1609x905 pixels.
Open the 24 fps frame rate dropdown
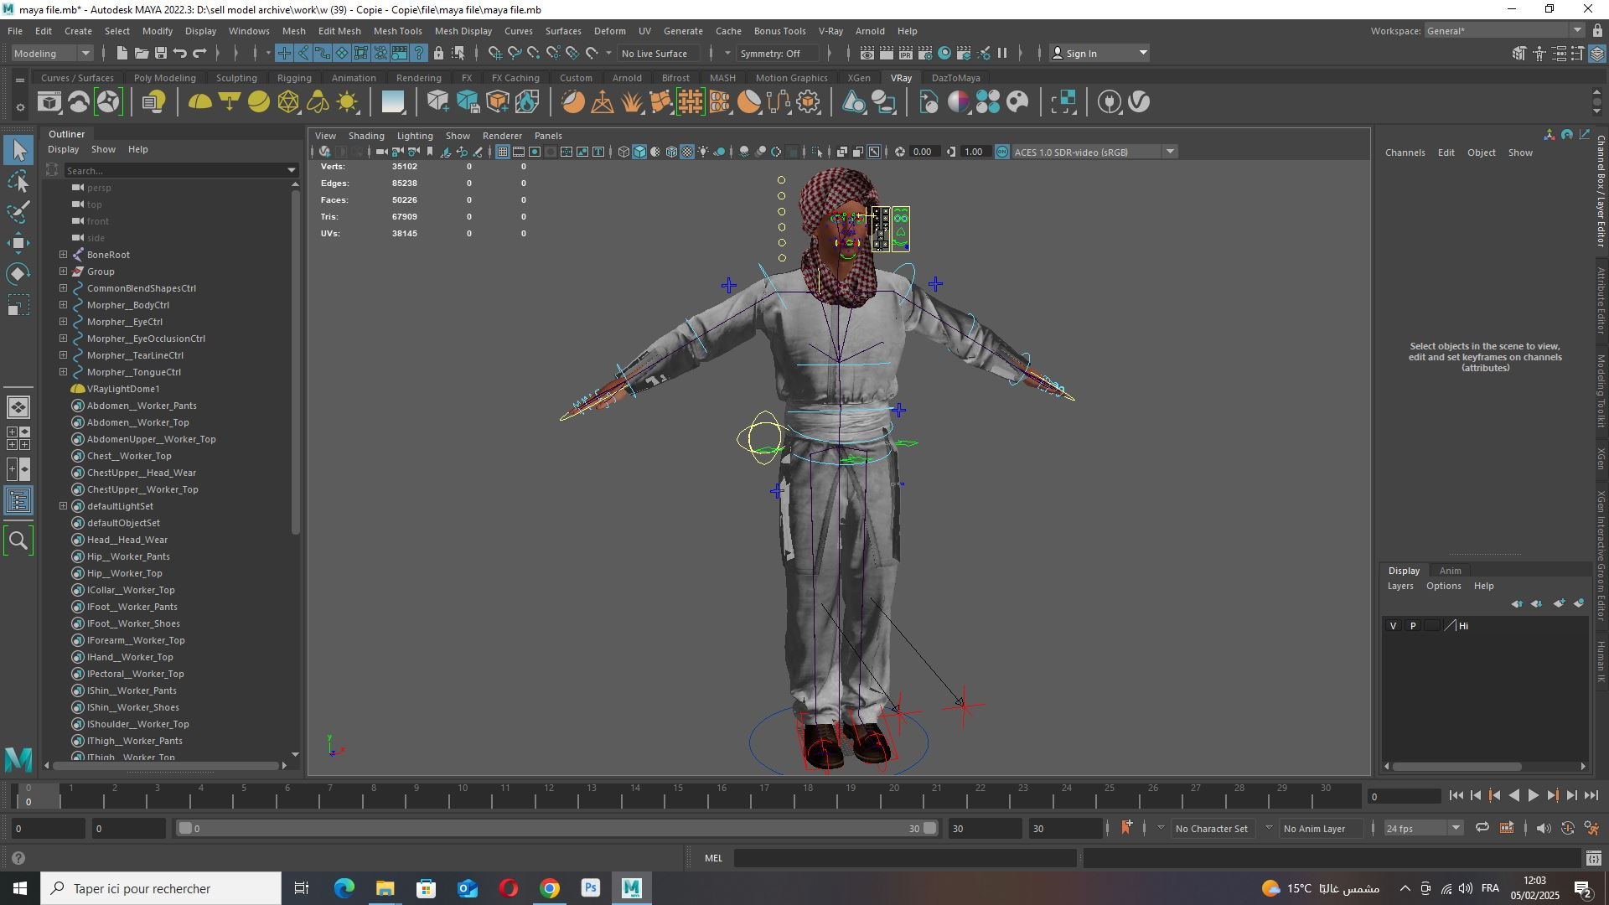[1422, 828]
